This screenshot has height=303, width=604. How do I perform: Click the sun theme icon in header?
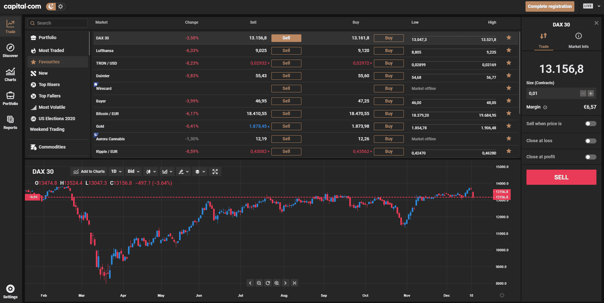click(x=61, y=6)
